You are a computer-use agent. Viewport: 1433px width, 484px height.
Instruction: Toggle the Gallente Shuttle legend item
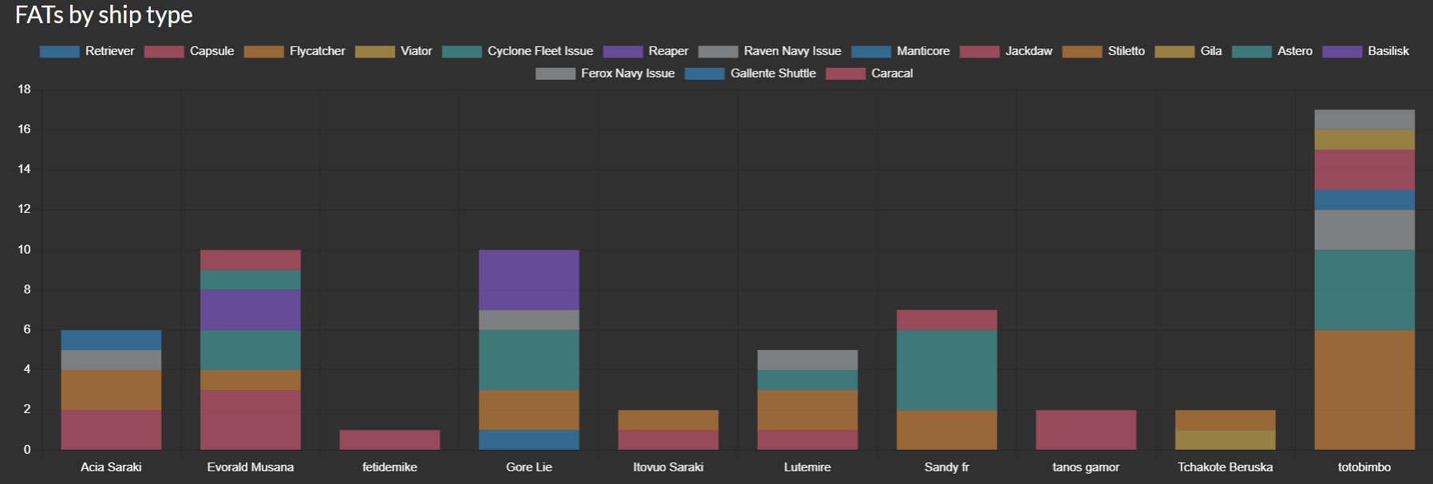pos(772,73)
